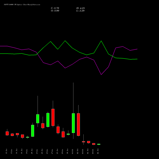Select the tall red candle for 02 Feb

[x=79, y=124]
